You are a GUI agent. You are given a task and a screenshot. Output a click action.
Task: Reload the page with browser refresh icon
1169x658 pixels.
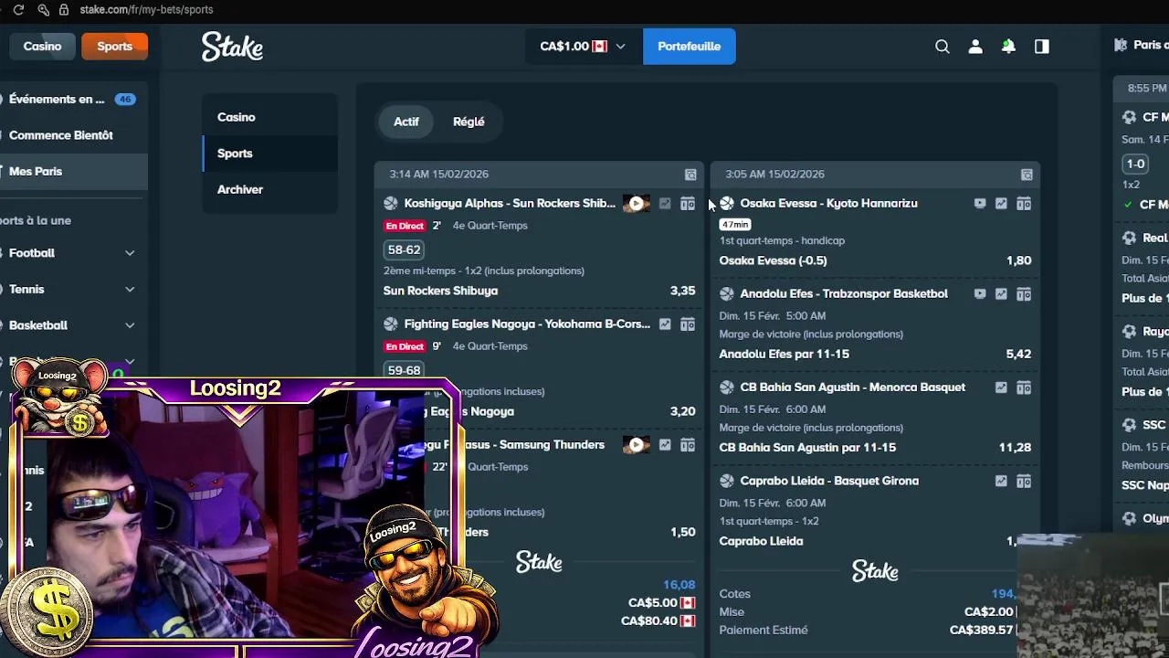(18, 9)
